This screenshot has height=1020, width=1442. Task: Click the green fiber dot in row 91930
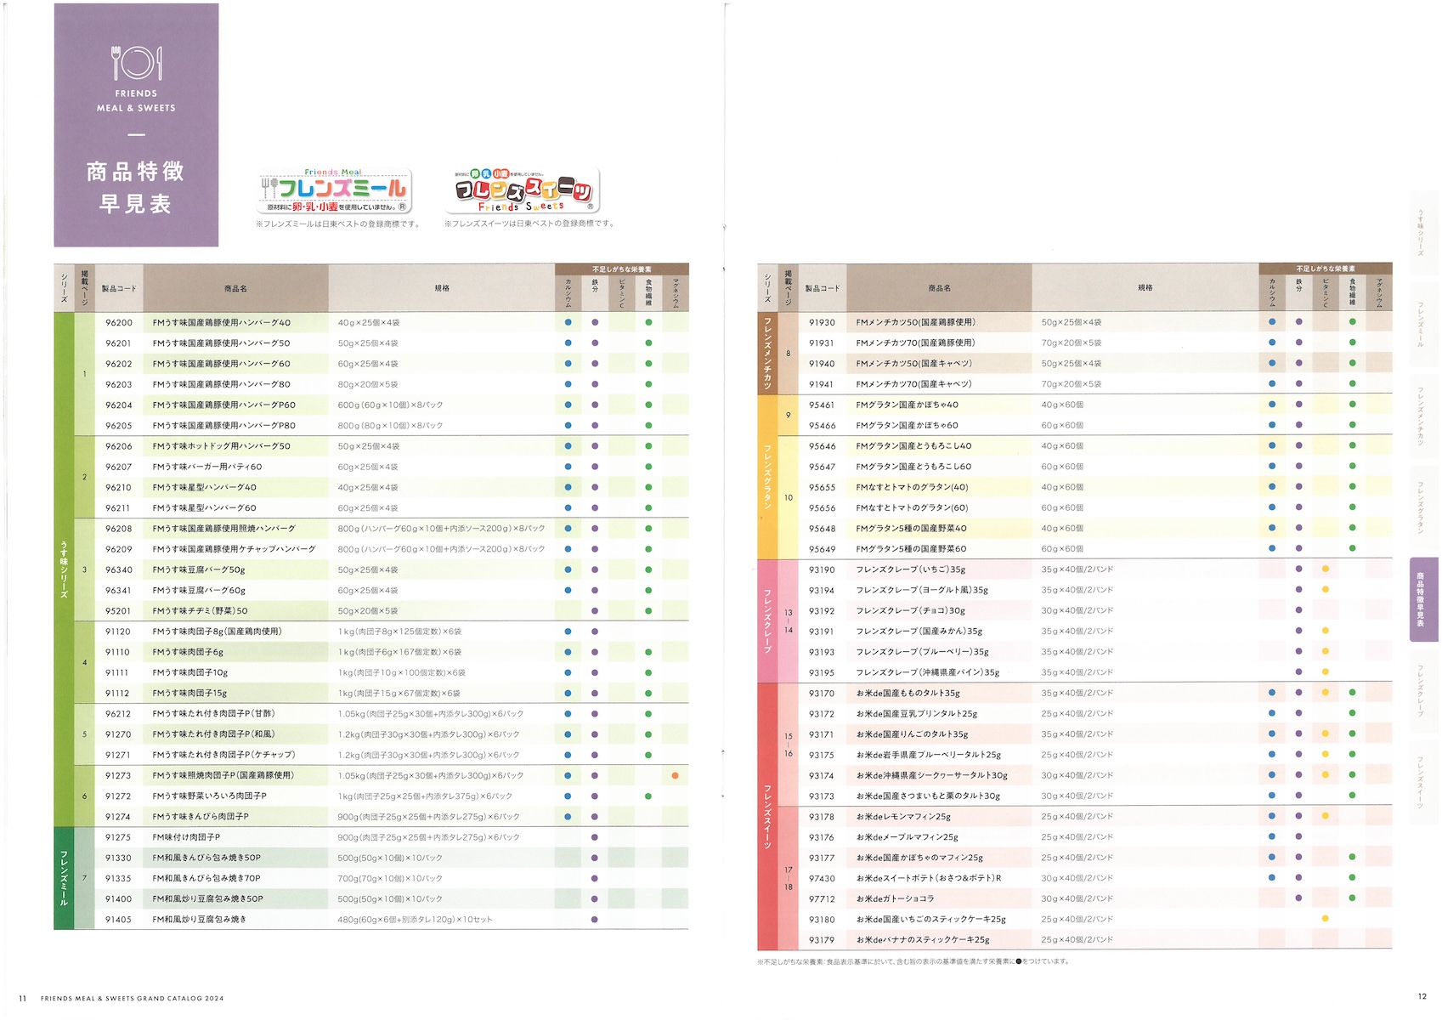click(1352, 322)
